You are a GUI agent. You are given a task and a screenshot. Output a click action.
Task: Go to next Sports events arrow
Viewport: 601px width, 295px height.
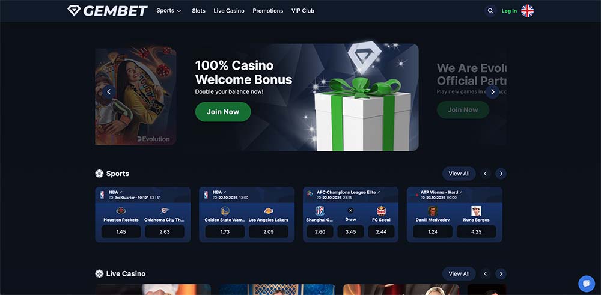[x=501, y=174]
